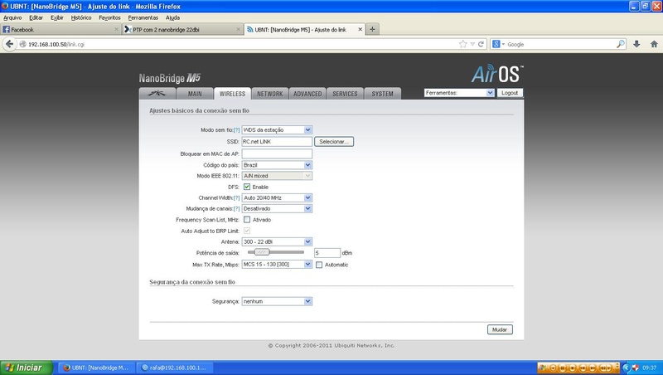Close the PTP com 2 nanobridge tab
663x375 pixels.
coord(238,29)
